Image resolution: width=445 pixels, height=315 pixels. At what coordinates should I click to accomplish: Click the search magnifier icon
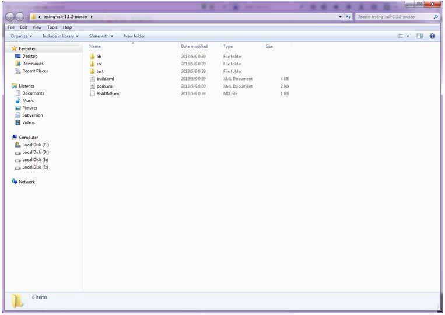tap(436, 17)
